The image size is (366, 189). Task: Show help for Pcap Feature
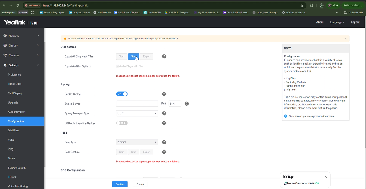click(164, 152)
